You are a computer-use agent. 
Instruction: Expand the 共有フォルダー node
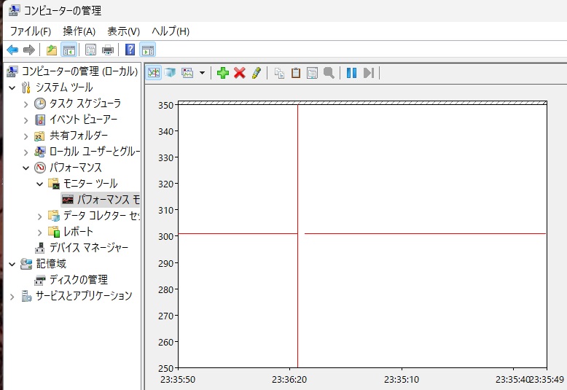(26, 136)
